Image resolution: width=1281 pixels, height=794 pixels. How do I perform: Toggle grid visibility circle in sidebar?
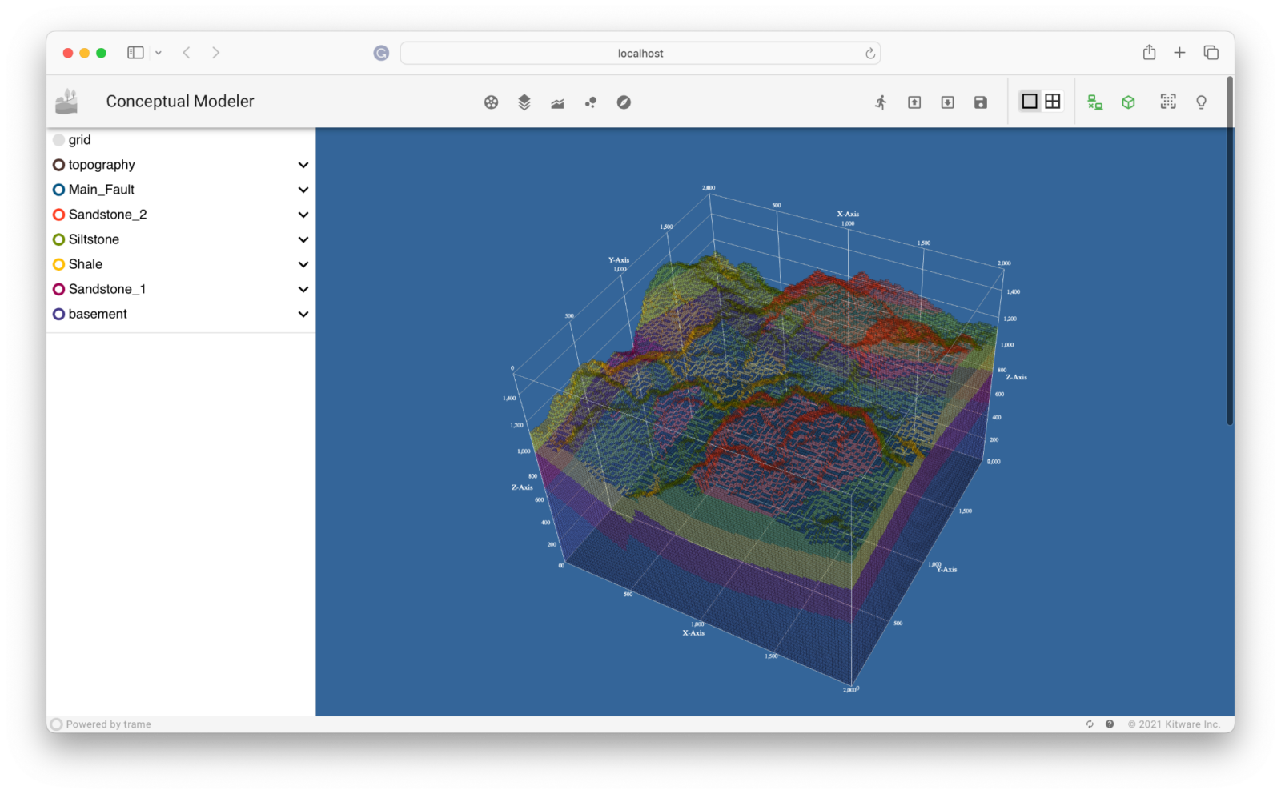[58, 140]
